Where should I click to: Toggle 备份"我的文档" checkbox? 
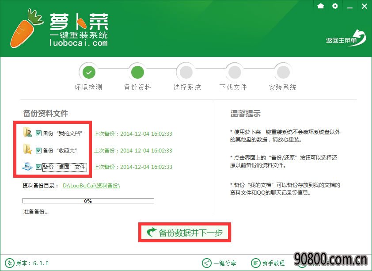click(38, 134)
